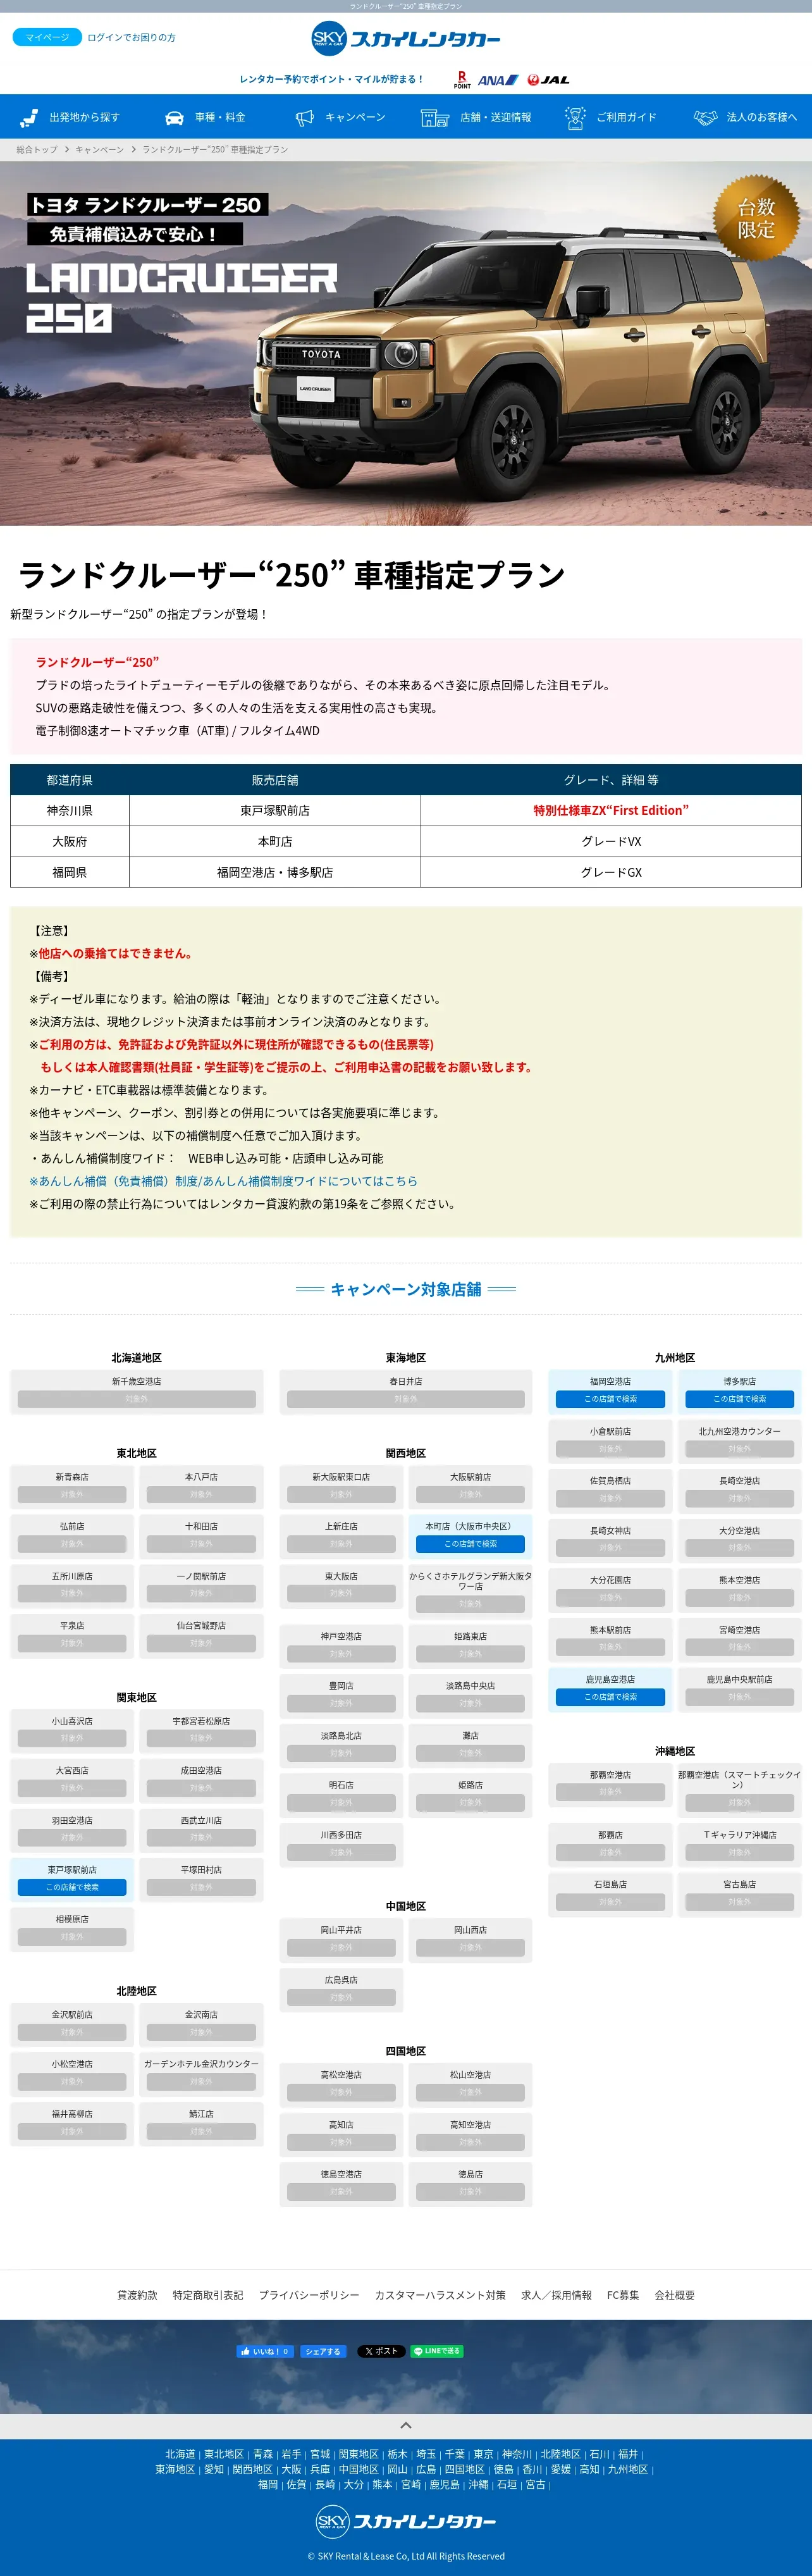812x2576 pixels.
Task: Click the handshake icon beside 法人のお客様へ
Action: pos(705,118)
